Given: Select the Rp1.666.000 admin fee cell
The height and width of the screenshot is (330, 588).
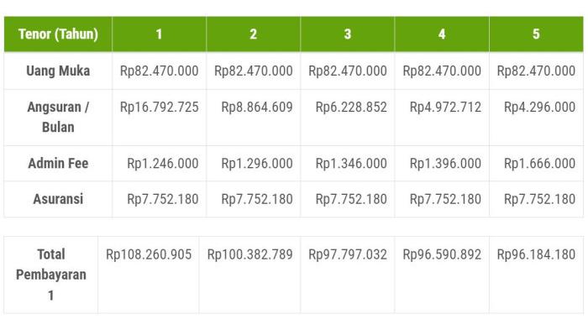Looking at the screenshot, I should [536, 164].
